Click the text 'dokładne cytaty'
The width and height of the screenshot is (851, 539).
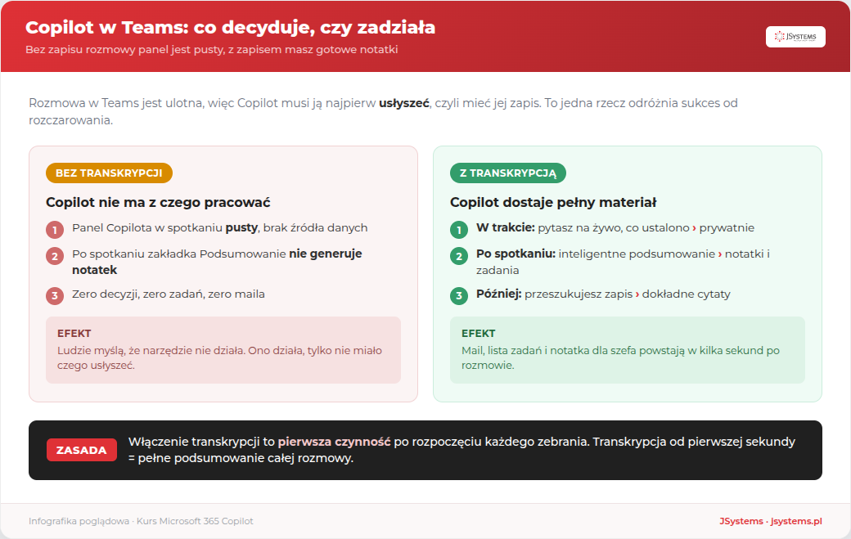coord(686,294)
